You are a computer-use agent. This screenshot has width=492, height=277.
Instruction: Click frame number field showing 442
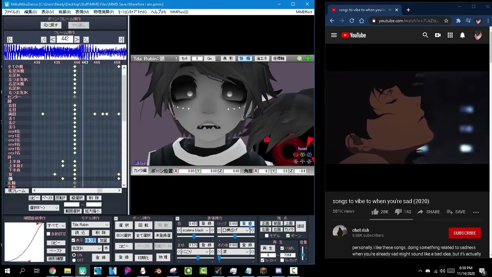point(65,39)
